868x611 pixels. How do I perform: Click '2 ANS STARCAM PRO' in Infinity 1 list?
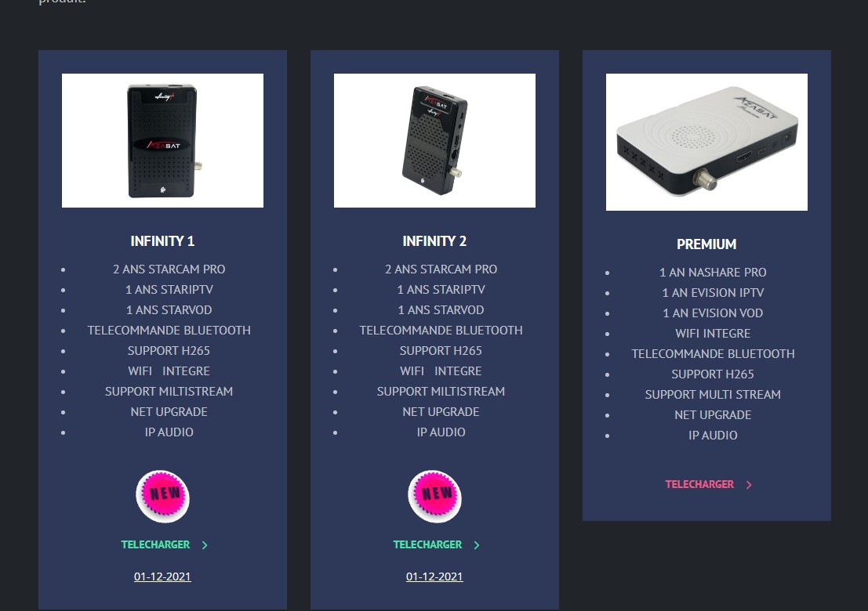(x=169, y=269)
